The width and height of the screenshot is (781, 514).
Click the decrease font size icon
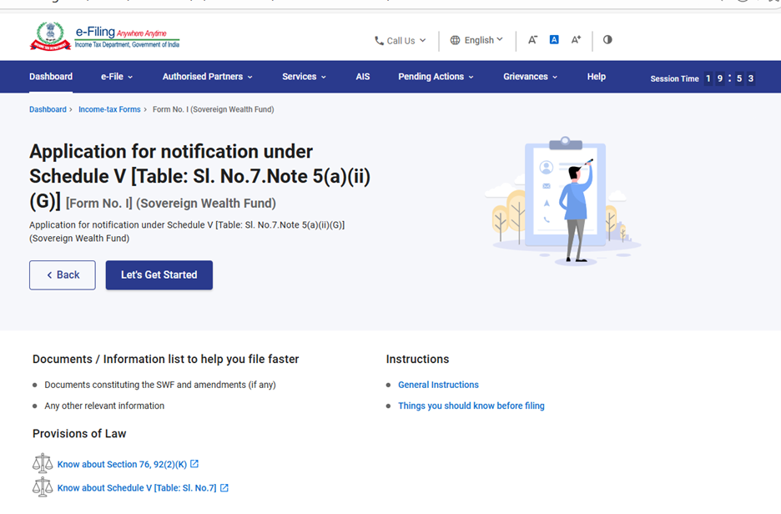pos(533,39)
